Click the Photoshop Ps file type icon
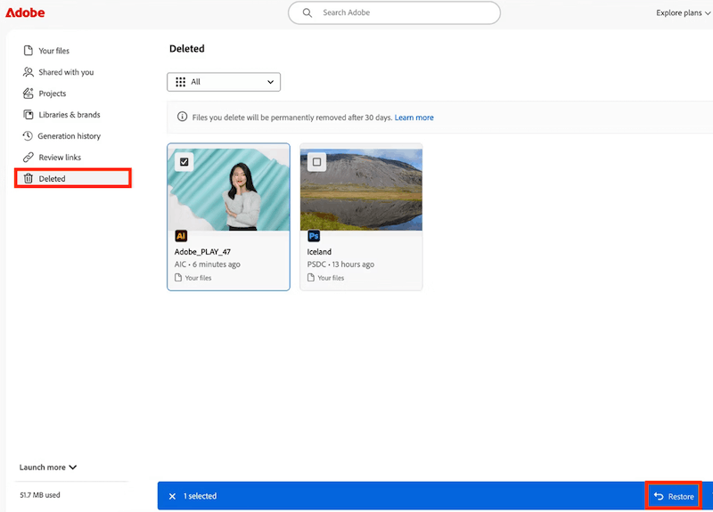Viewport: 713px width, 512px height. tap(314, 236)
